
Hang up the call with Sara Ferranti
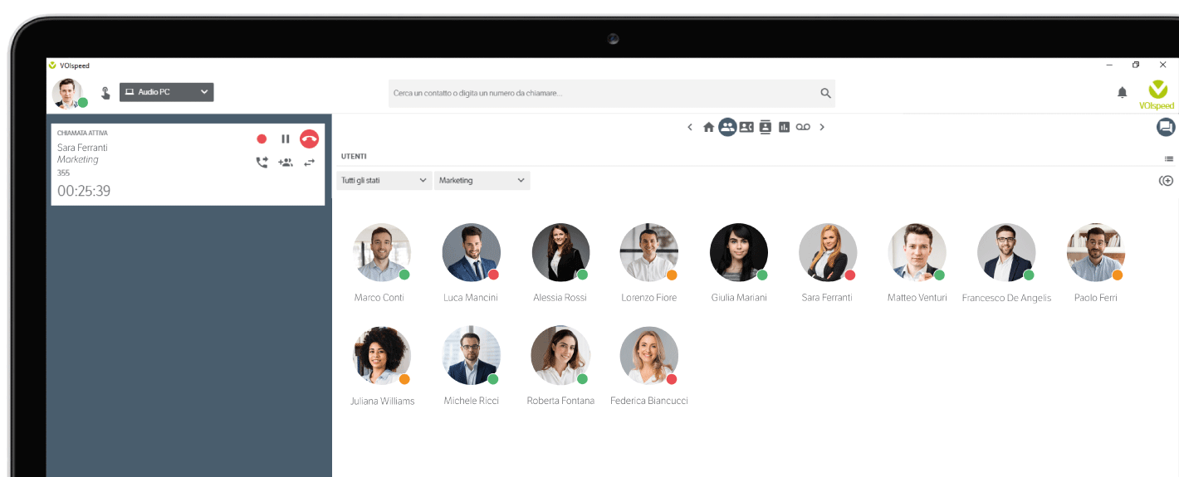click(309, 139)
